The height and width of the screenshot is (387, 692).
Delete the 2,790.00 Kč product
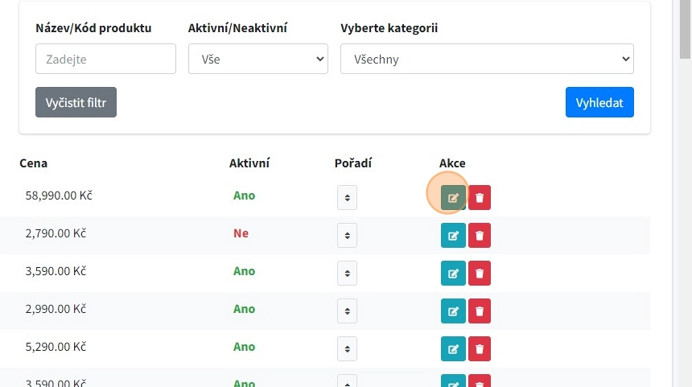pos(480,235)
